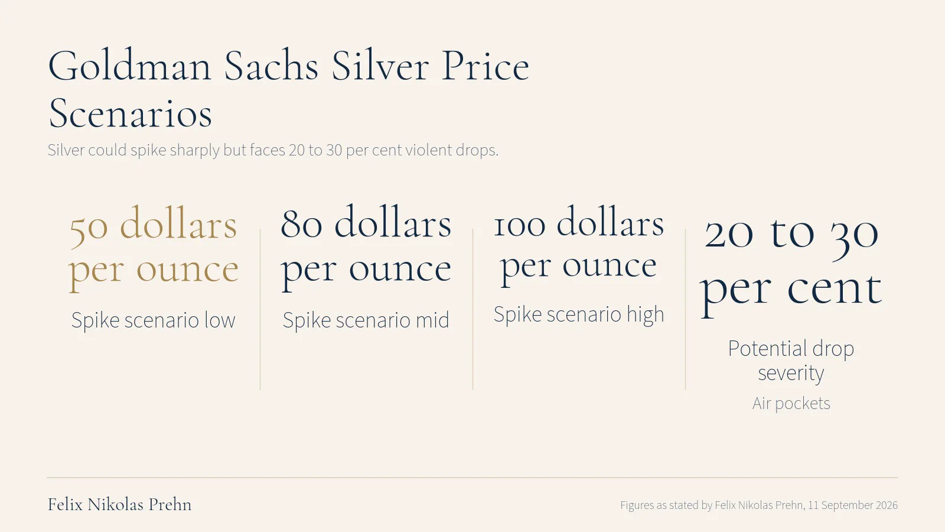Click the gold 50 dollars per ounce figure

click(x=154, y=247)
